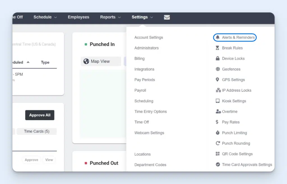Click the Time Cards (5) button
The height and width of the screenshot is (184, 287).
pos(36,131)
